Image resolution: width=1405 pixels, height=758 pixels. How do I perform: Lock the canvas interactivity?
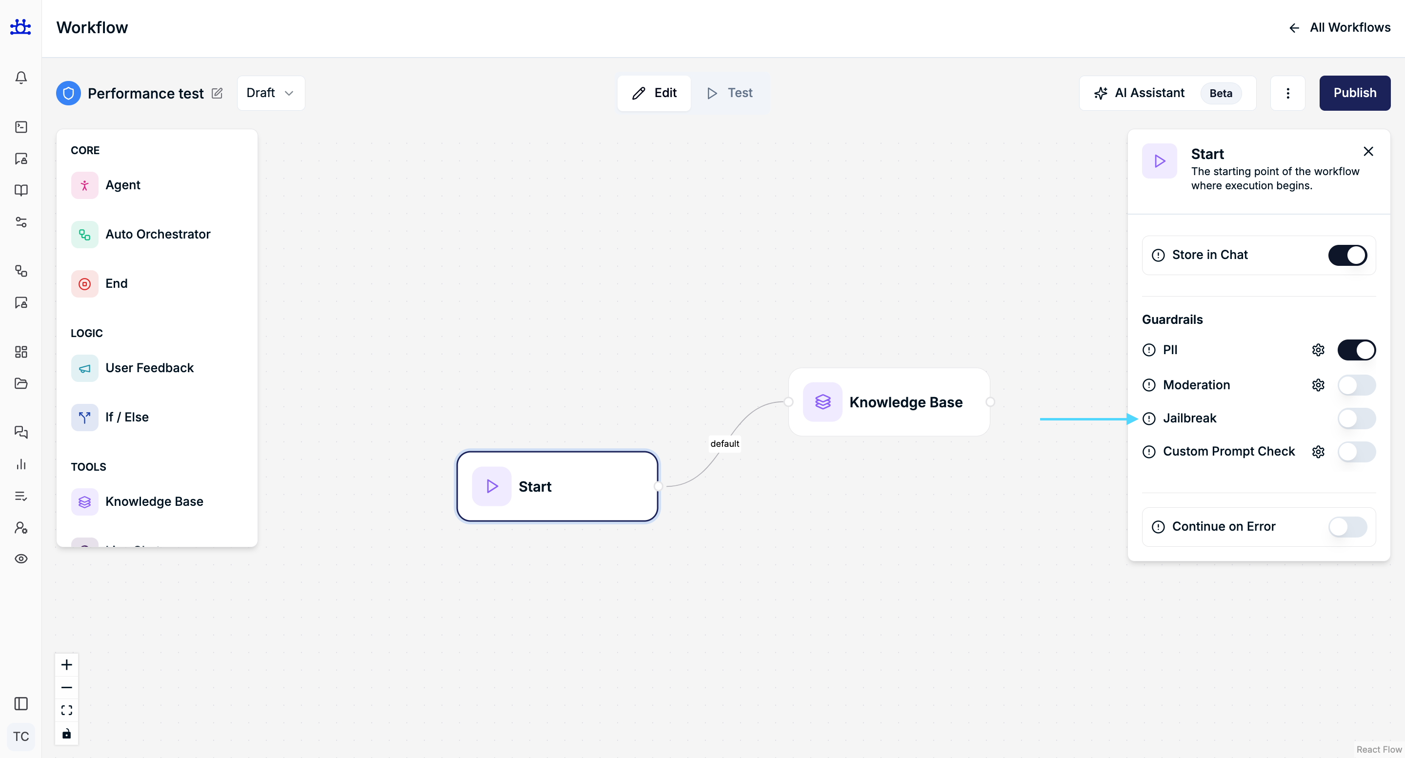(66, 734)
